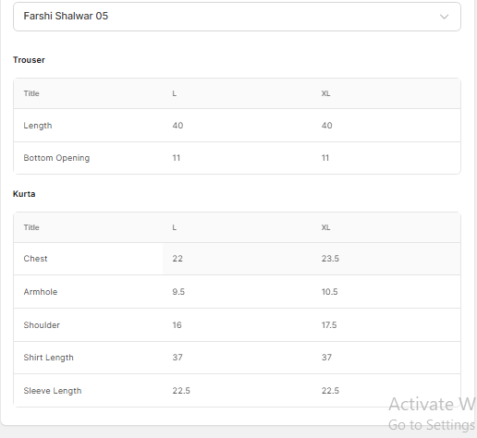Select the Bottom Opening row label
This screenshot has height=438, width=477.
[x=56, y=158]
